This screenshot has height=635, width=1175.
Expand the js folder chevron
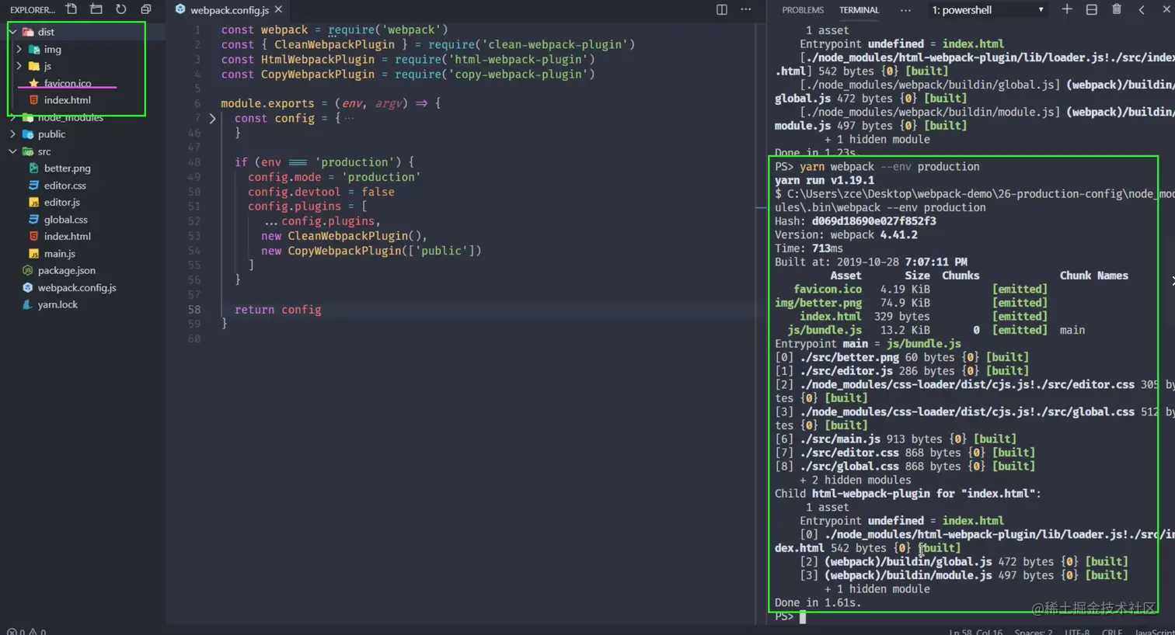[19, 66]
